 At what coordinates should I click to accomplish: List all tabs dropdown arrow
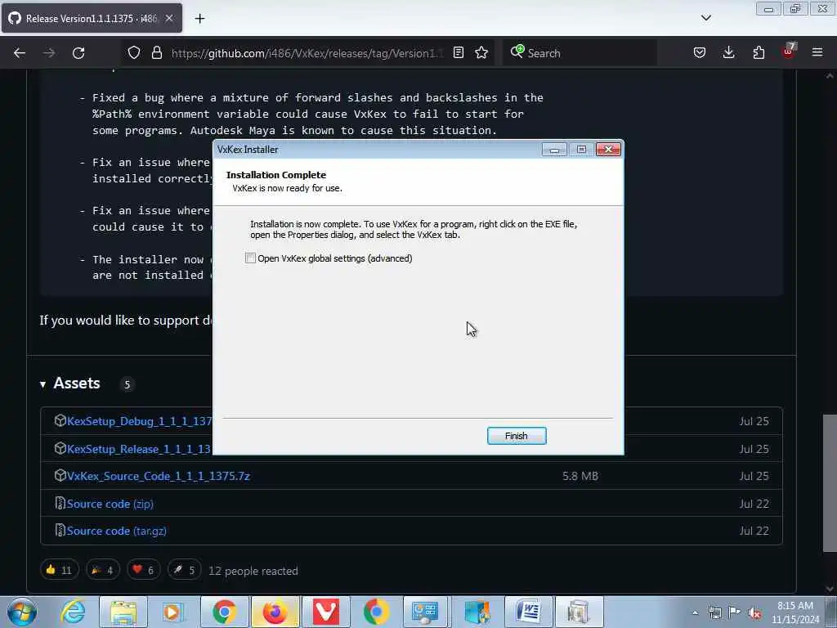coord(705,18)
